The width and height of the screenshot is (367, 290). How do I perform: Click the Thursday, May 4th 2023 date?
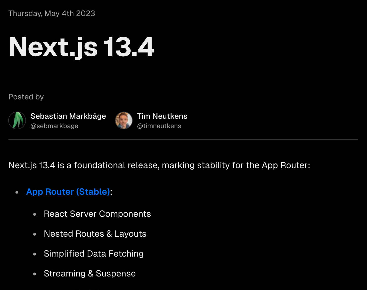52,13
